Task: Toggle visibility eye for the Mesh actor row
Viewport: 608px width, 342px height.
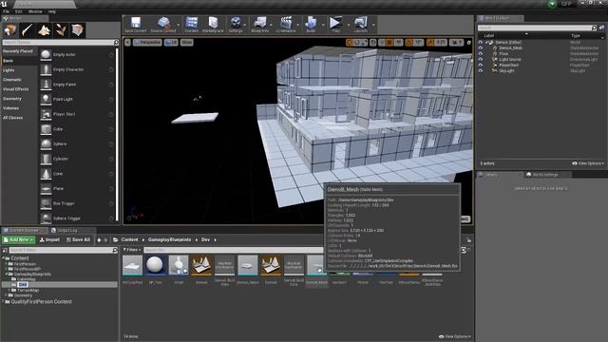Action: pyautogui.click(x=481, y=48)
